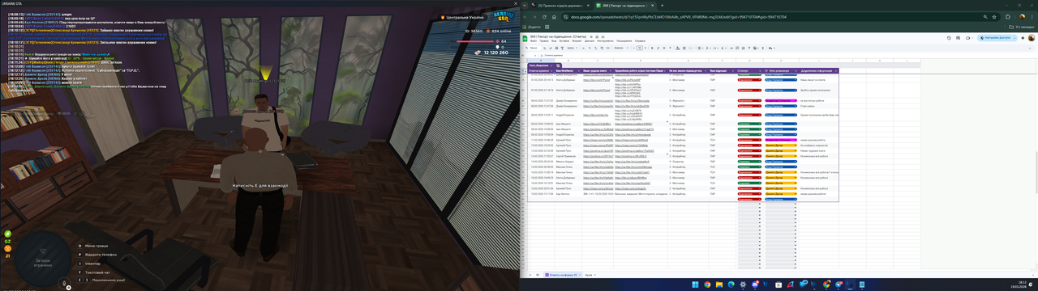Open Chrome home page icon
This screenshot has height=291, width=1038.
click(x=554, y=17)
